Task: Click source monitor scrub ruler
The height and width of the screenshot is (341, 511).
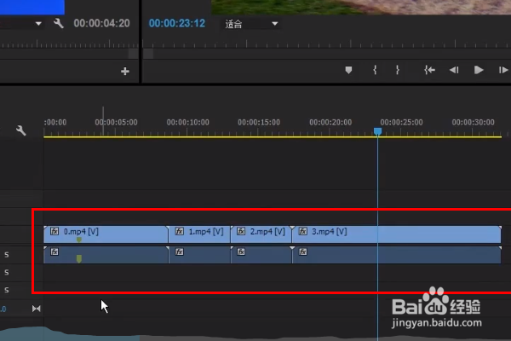Action: [x=69, y=44]
